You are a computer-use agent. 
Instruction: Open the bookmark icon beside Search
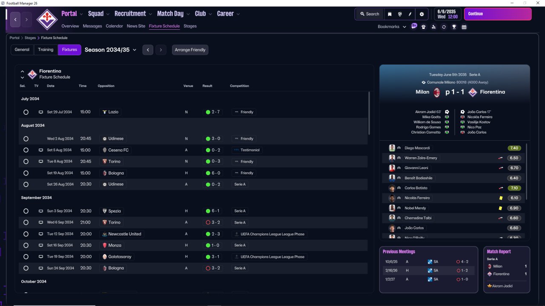pyautogui.click(x=390, y=14)
